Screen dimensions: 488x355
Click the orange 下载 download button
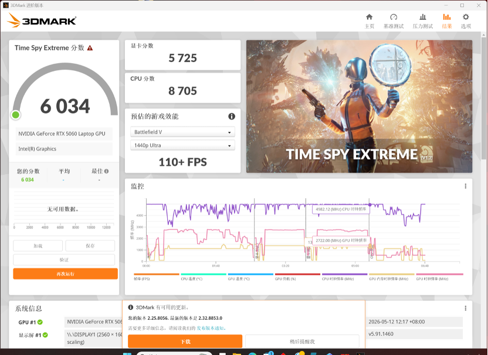pos(185,342)
